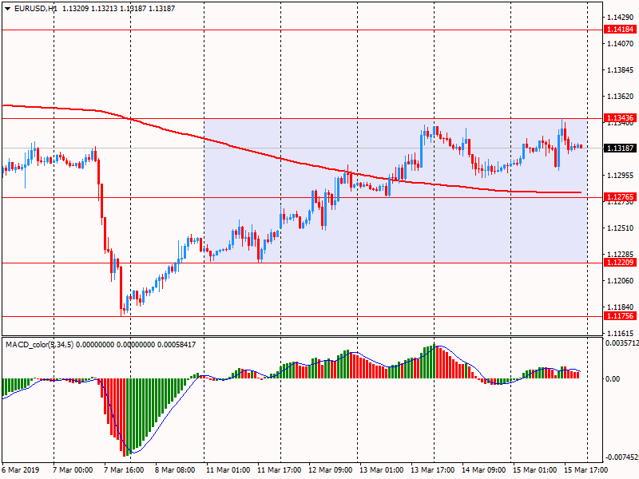Click the 15 Mar 17:00 time label
This screenshot has width=639, height=479.
(585, 469)
